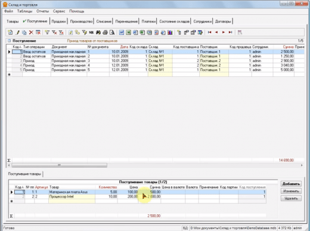
Task: Click the Поставщик column header
Action: point(214,47)
